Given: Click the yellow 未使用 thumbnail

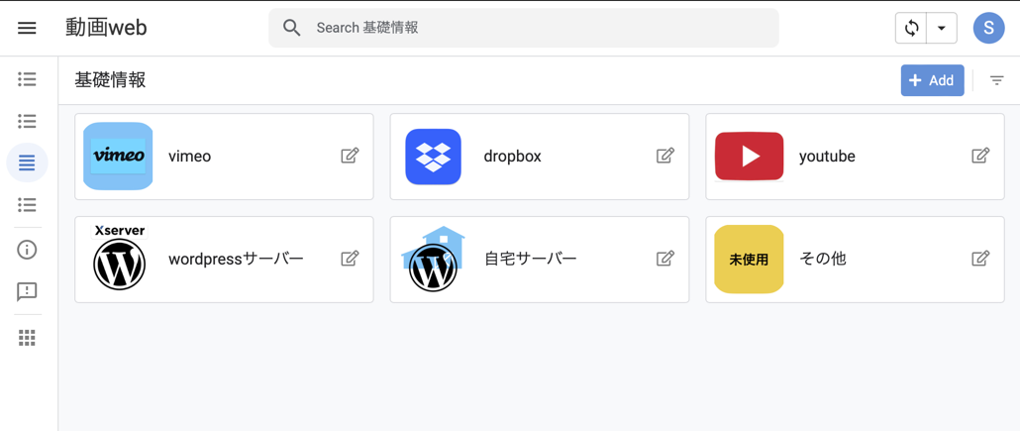Looking at the screenshot, I should click(749, 260).
